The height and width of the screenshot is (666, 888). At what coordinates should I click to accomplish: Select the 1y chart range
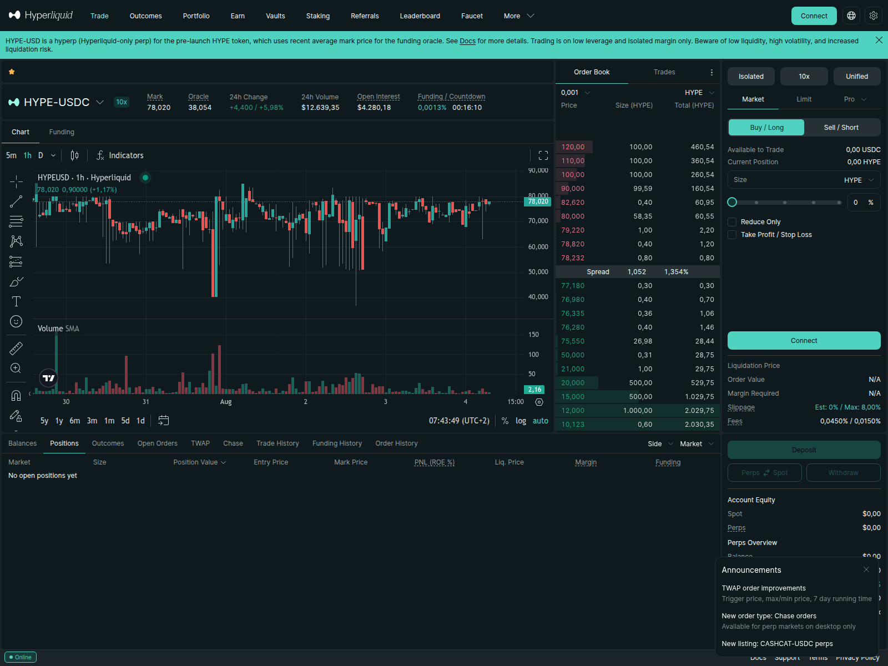point(59,421)
